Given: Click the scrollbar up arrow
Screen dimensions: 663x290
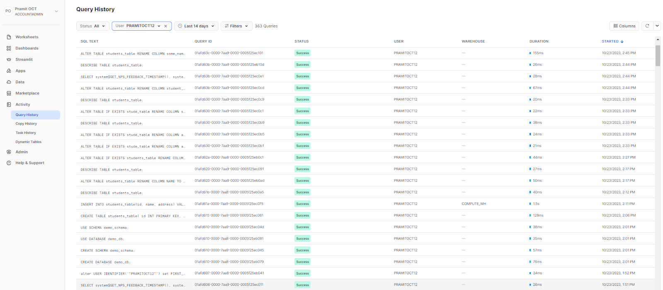Looking at the screenshot, I should pyautogui.click(x=658, y=40).
